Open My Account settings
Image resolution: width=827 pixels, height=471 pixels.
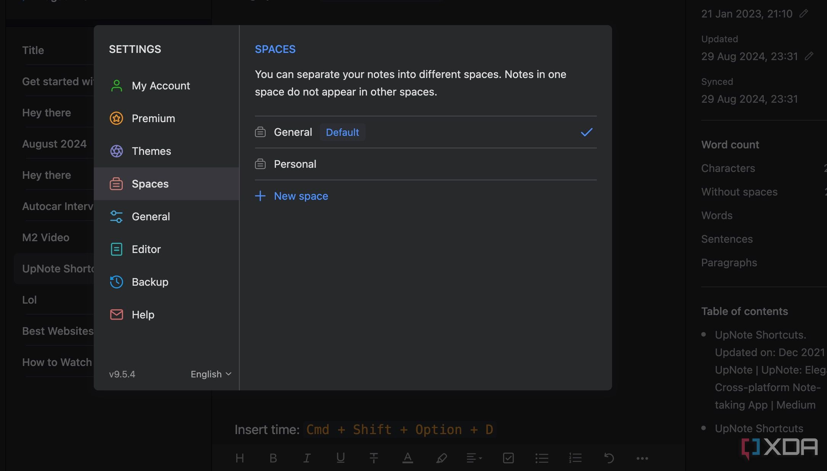167,86
